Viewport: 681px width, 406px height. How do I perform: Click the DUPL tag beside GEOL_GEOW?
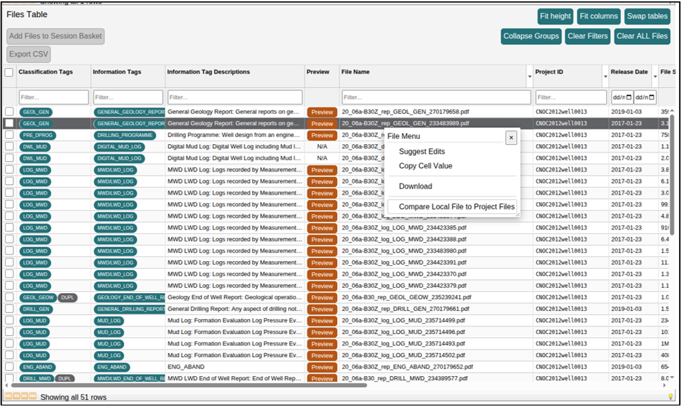(x=67, y=298)
